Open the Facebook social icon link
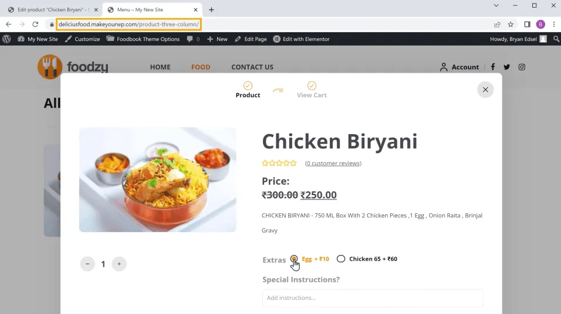 pyautogui.click(x=493, y=67)
